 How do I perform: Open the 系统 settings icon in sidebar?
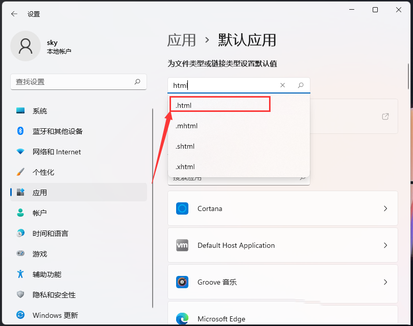click(x=20, y=110)
